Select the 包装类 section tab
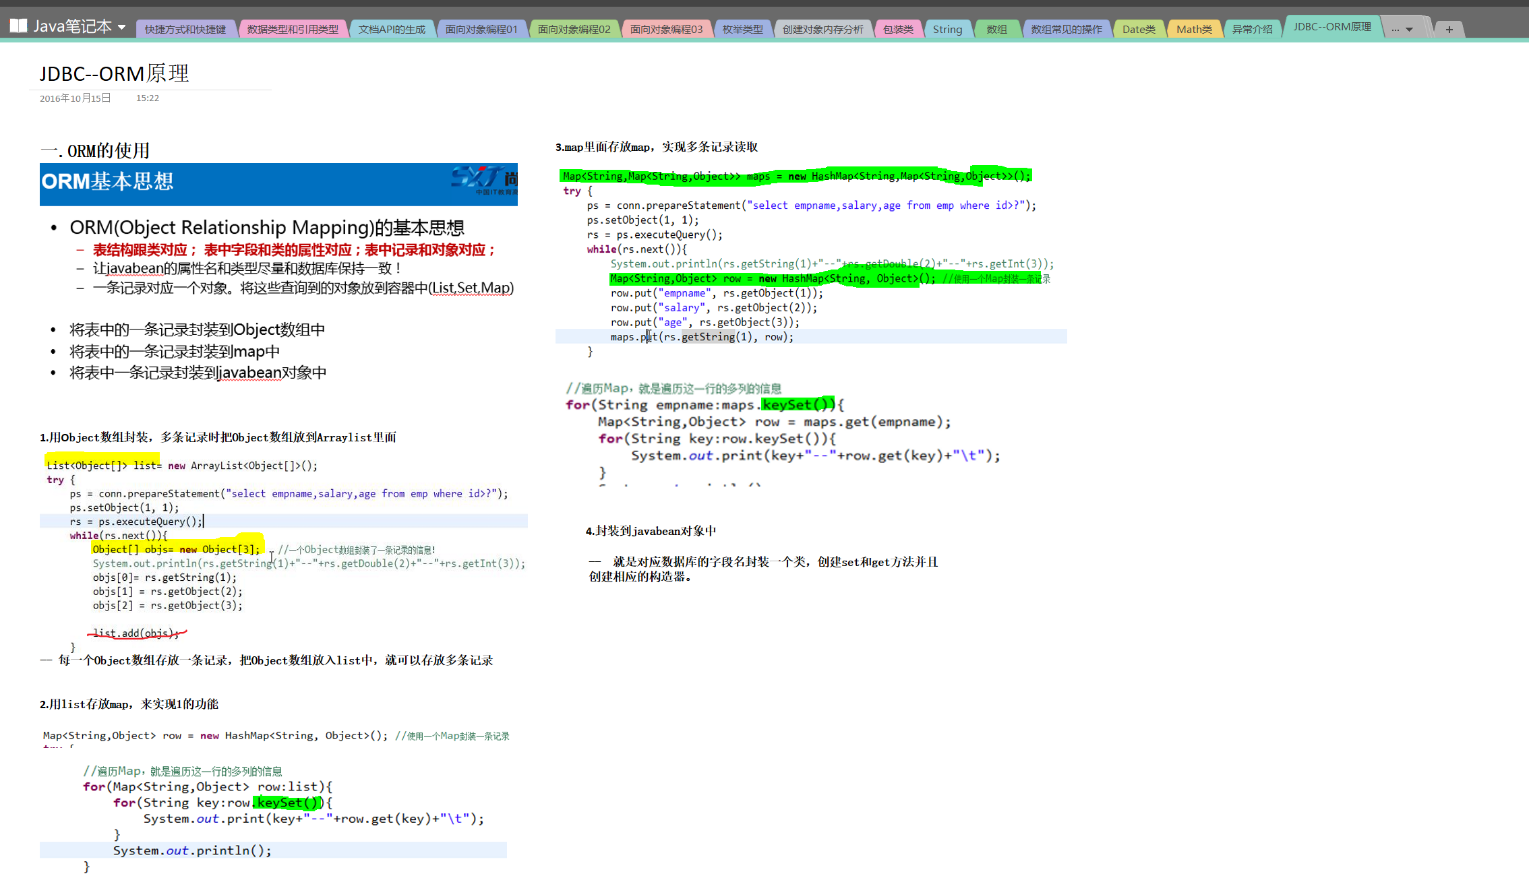This screenshot has height=878, width=1529. click(x=898, y=29)
